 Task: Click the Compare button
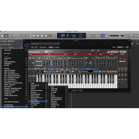click(x=43, y=47)
